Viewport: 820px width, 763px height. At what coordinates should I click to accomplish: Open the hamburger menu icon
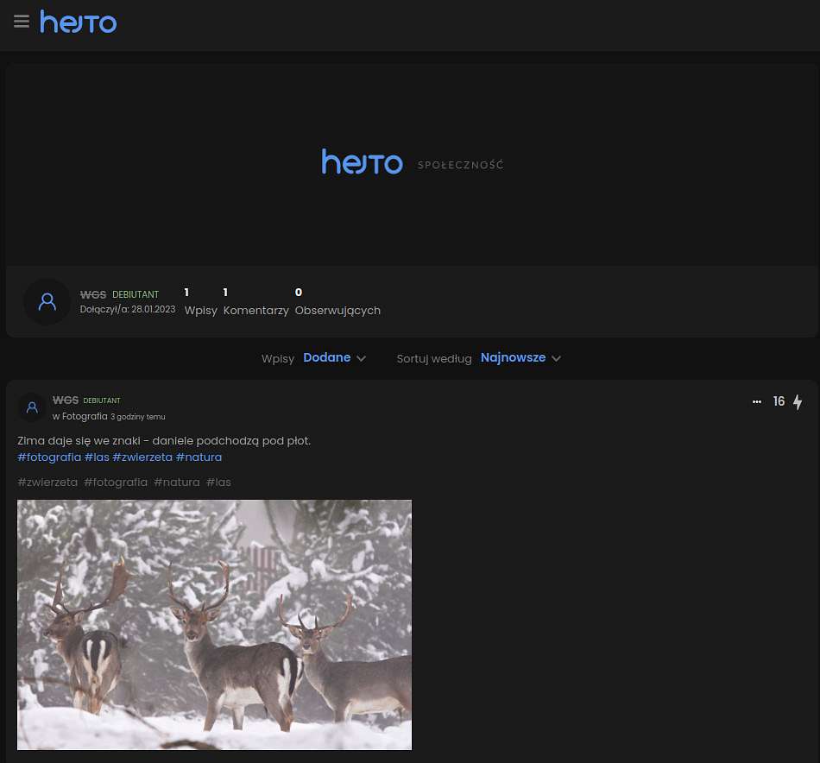coord(22,22)
